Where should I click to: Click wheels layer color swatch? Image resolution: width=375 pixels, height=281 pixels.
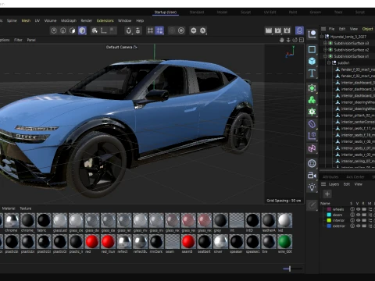point(329,209)
